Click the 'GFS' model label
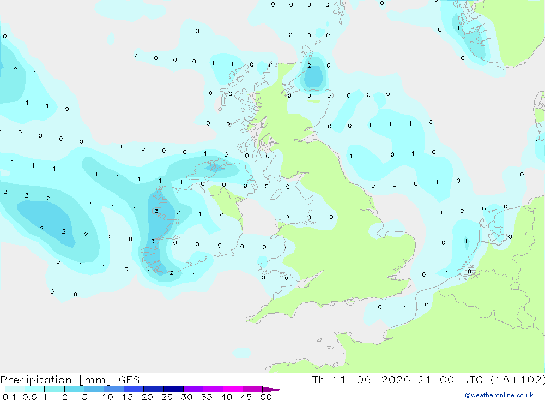 pos(129,380)
